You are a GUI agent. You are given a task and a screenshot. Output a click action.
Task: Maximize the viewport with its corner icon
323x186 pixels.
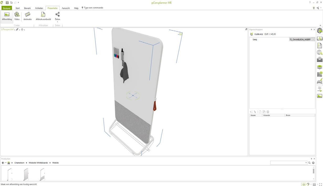tap(246, 29)
